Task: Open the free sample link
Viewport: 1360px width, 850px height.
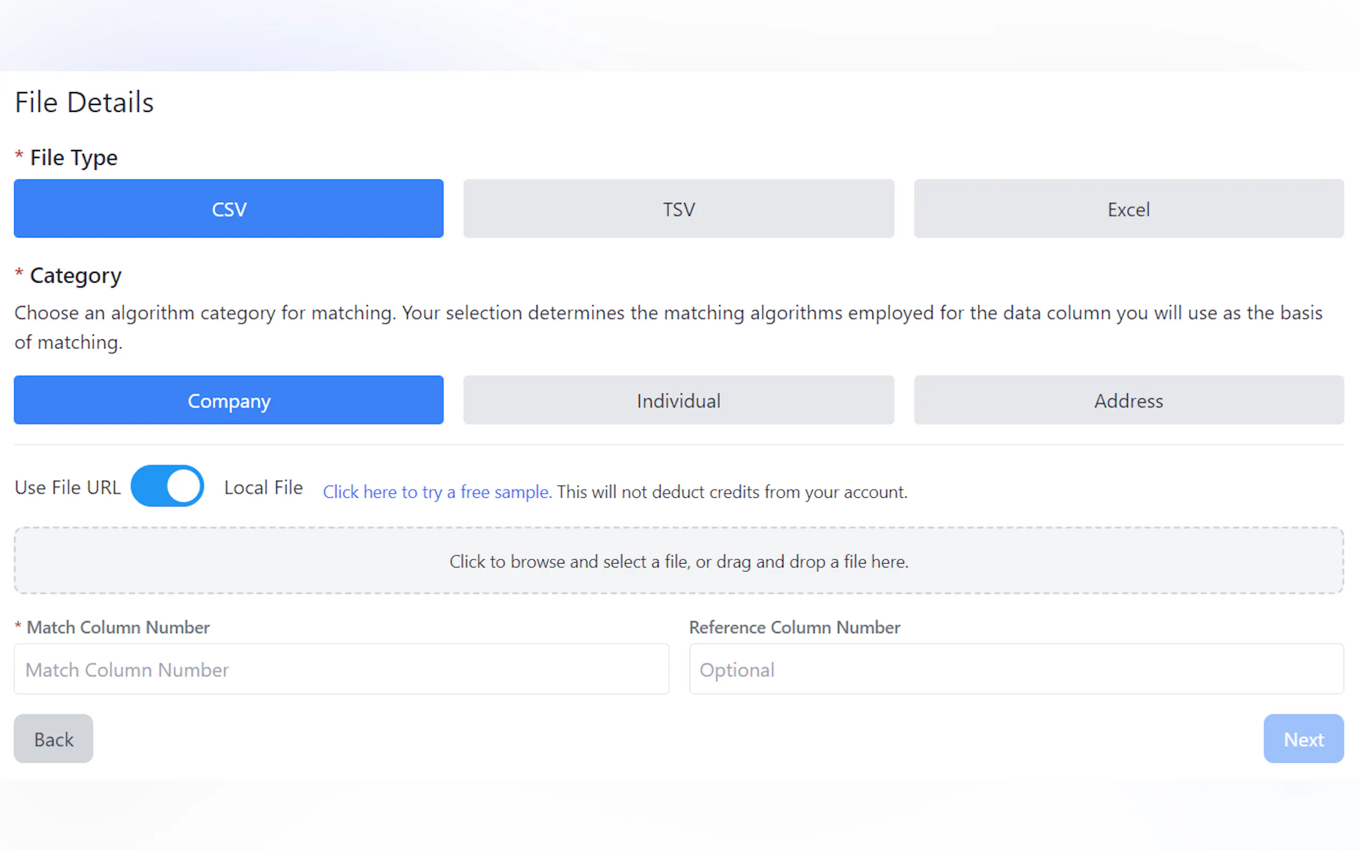Action: point(437,492)
